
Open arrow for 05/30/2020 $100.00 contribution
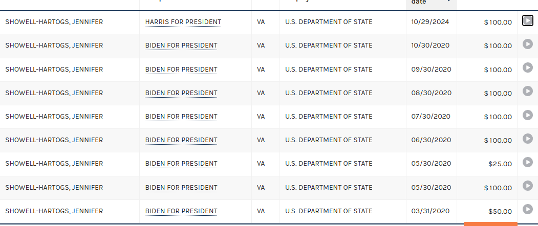click(x=527, y=186)
